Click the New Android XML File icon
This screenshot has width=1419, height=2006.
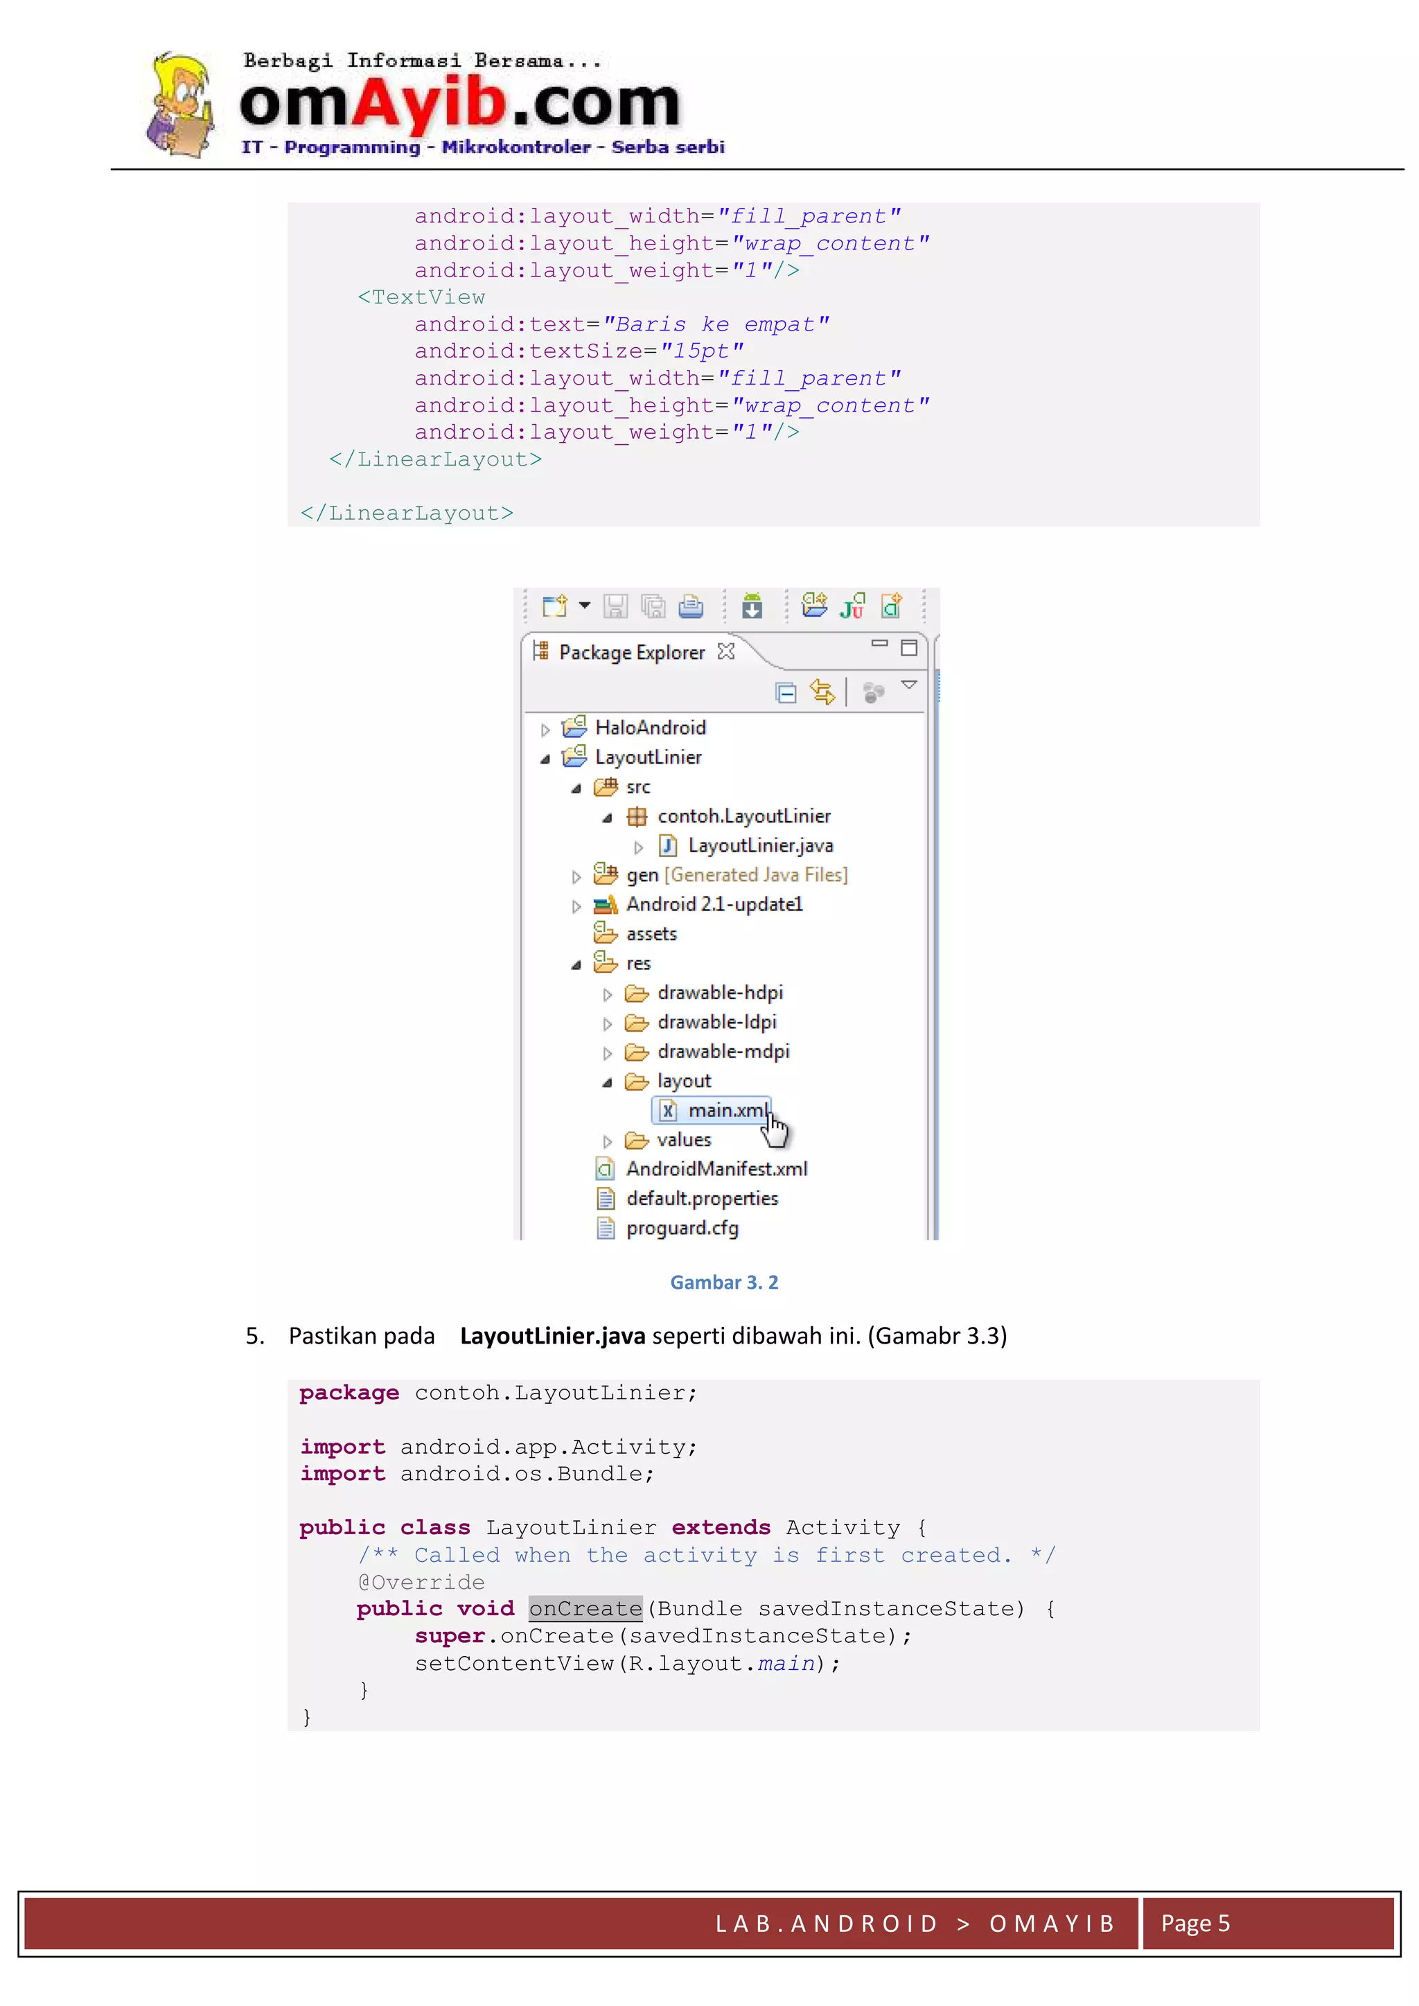point(891,605)
